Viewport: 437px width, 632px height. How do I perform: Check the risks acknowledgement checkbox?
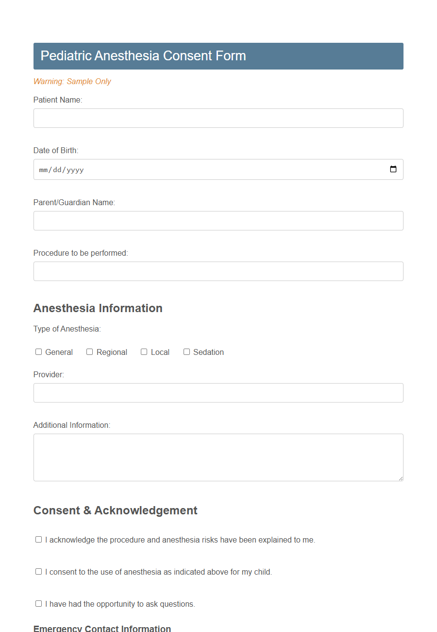point(38,539)
